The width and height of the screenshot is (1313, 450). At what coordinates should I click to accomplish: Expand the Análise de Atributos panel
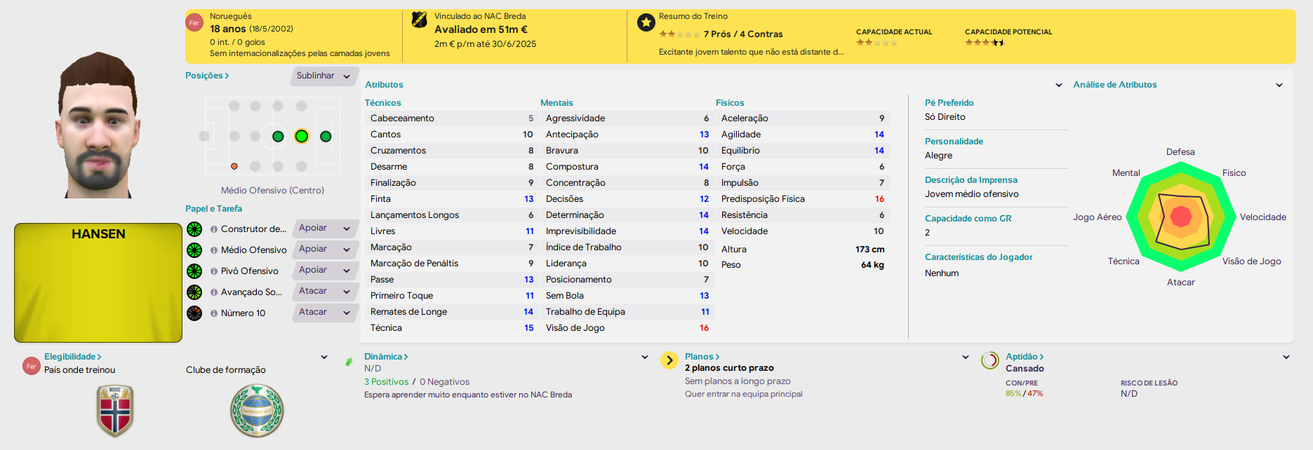(x=1279, y=85)
